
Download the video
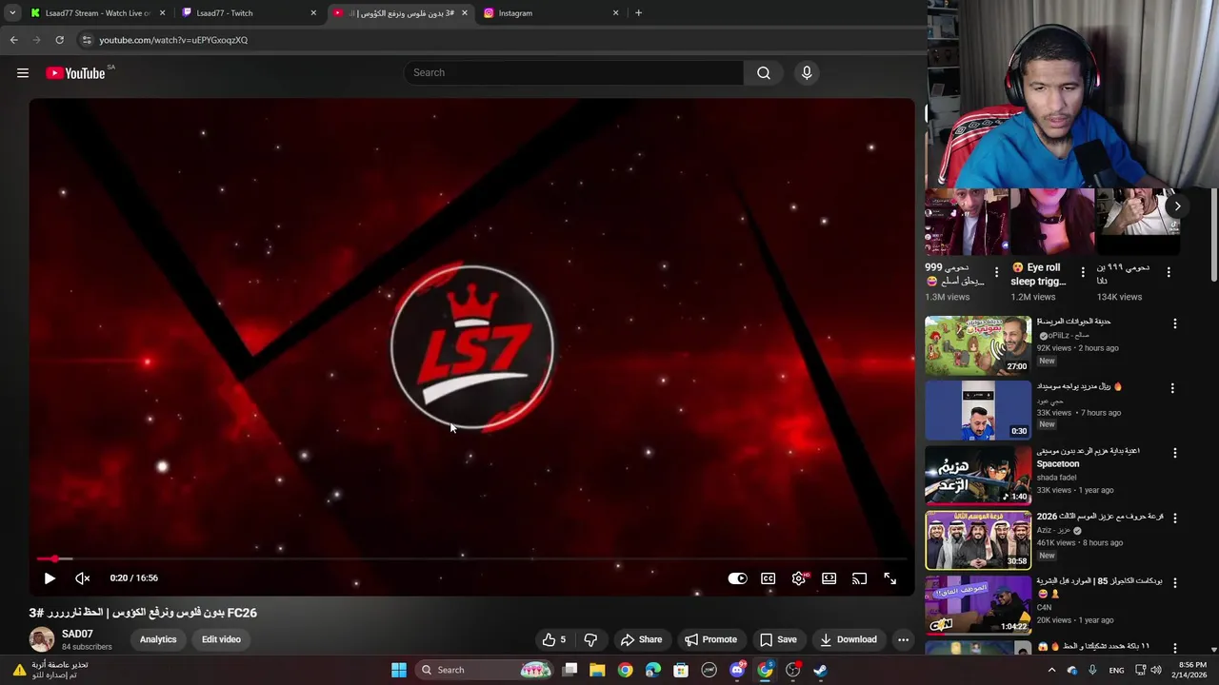pos(849,639)
